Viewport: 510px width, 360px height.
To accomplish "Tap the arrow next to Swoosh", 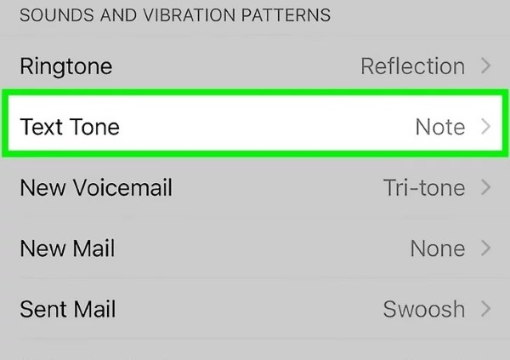I will [486, 309].
